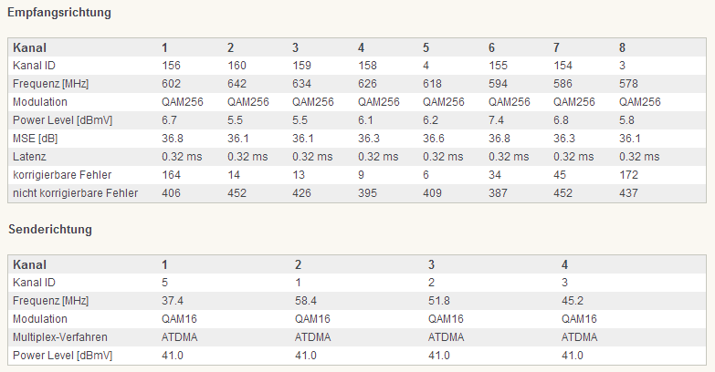Click korrigierbare Fehler value 164
Image resolution: width=715 pixels, height=372 pixels.
point(171,175)
